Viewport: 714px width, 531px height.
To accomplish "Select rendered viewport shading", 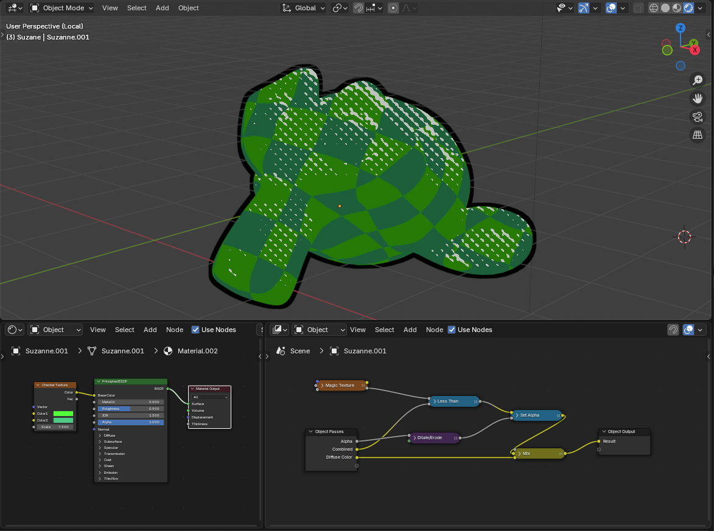I will pyautogui.click(x=688, y=8).
